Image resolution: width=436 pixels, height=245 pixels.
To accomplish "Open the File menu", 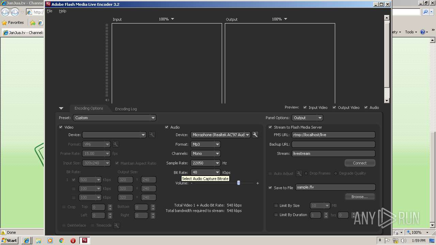I will point(50,11).
